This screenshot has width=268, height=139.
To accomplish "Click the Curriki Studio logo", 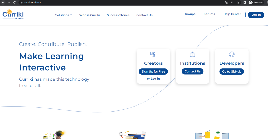I will pyautogui.click(x=13, y=15).
